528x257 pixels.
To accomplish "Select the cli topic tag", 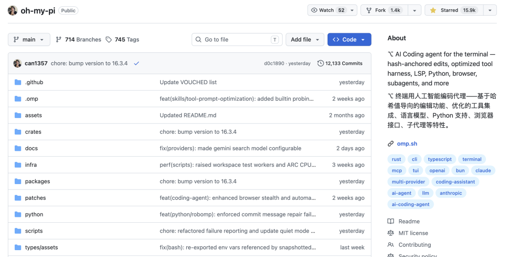I will coord(415,159).
